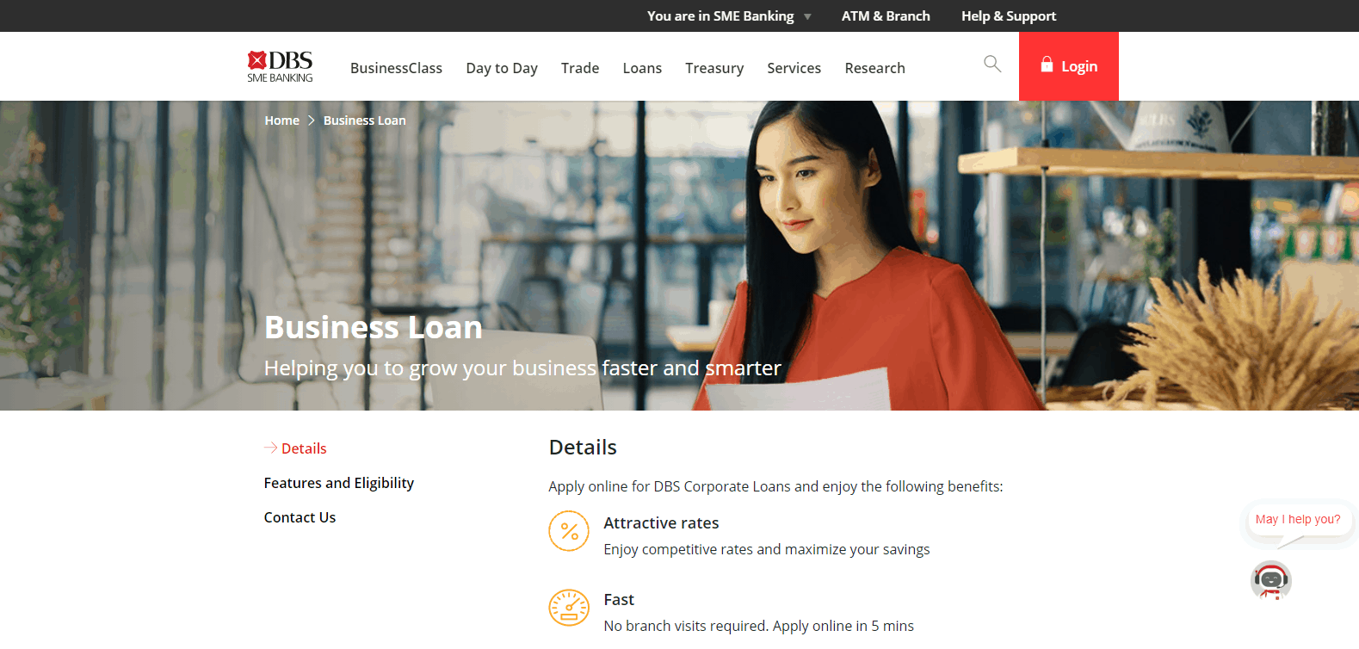Click the DBS SME Banking logo
The width and height of the screenshot is (1359, 649).
pos(280,66)
